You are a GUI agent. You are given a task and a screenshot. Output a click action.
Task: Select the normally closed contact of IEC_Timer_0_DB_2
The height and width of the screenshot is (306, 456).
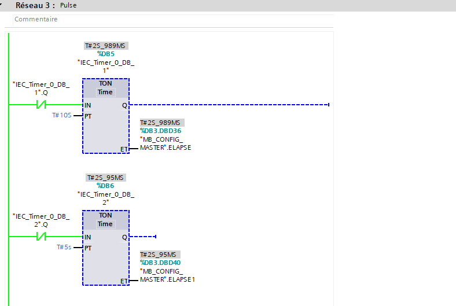(x=42, y=237)
